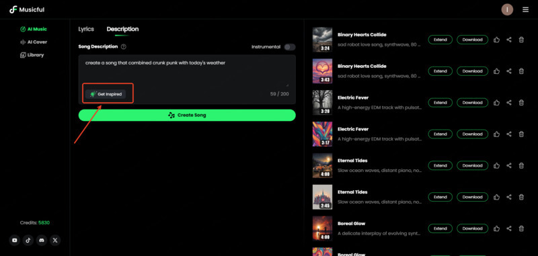Open Library in sidebar

click(32, 55)
